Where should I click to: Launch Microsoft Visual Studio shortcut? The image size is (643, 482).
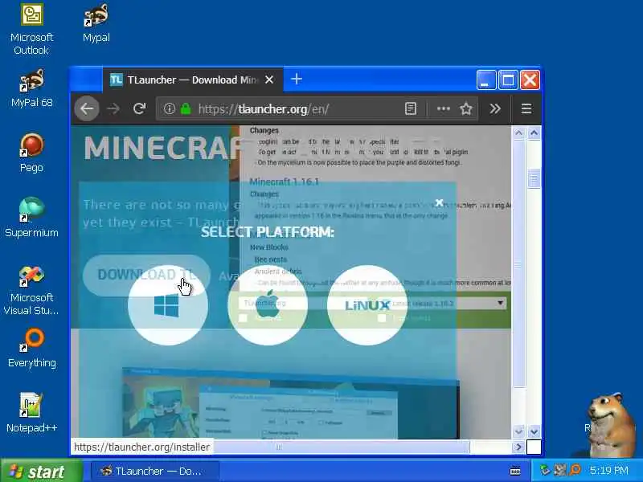(31, 290)
